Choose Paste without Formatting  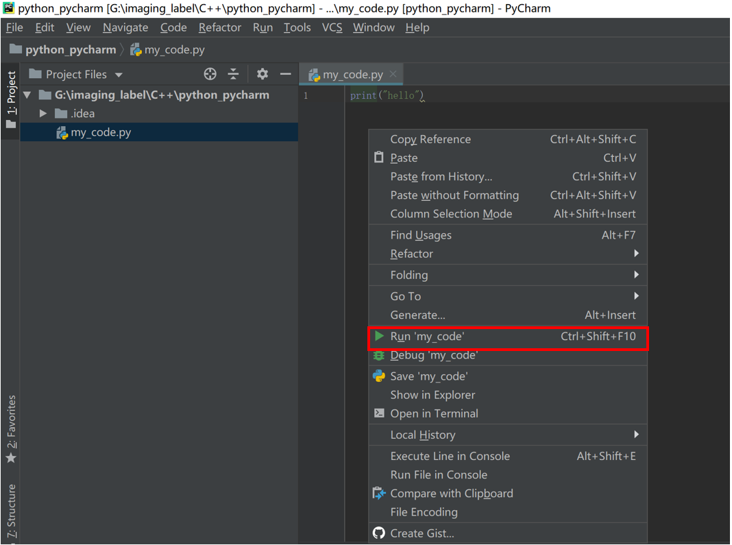[508, 195]
